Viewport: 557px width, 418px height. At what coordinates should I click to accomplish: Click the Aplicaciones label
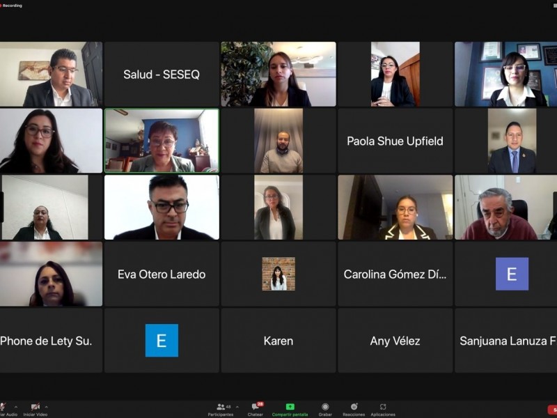click(383, 415)
